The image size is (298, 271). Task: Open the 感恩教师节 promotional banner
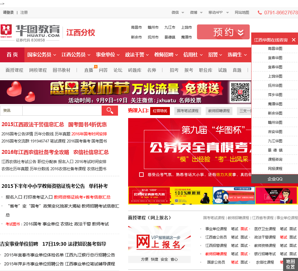coord(126,92)
